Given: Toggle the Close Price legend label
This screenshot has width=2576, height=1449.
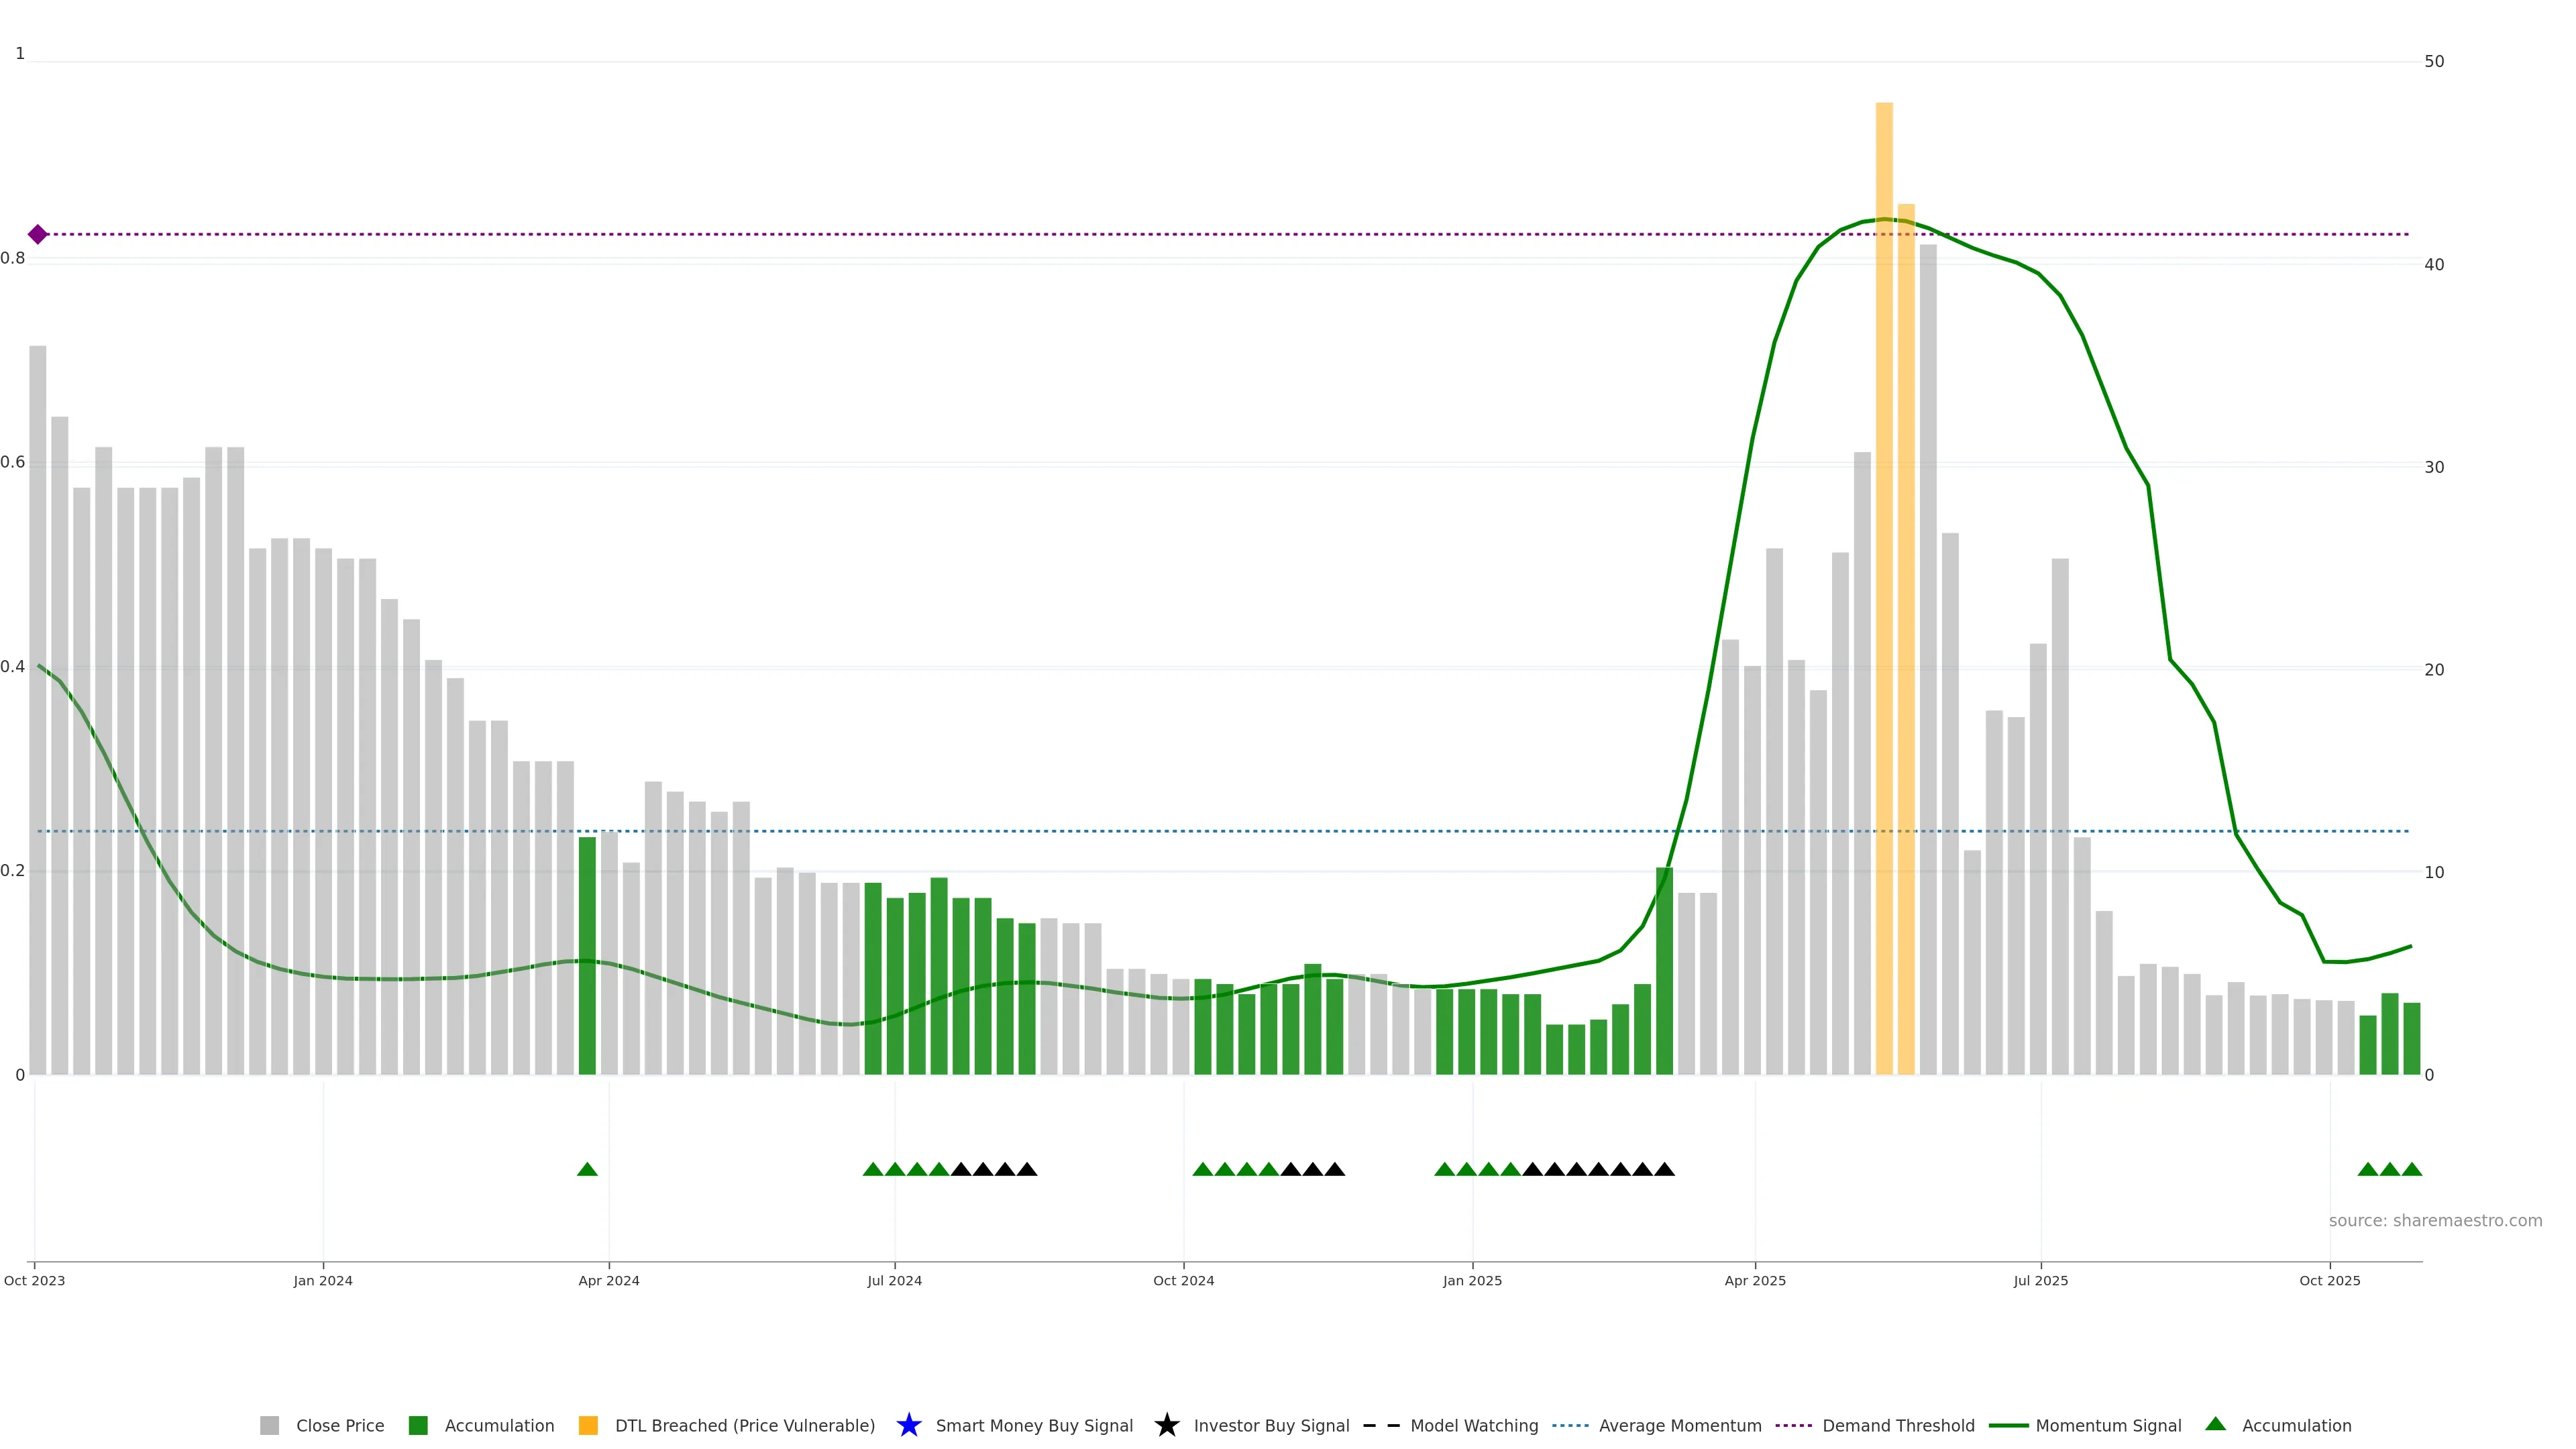Looking at the screenshot, I should 340,1425.
